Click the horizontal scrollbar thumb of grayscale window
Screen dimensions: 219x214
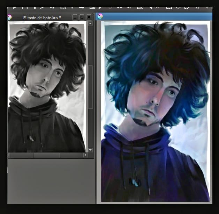click(47, 155)
